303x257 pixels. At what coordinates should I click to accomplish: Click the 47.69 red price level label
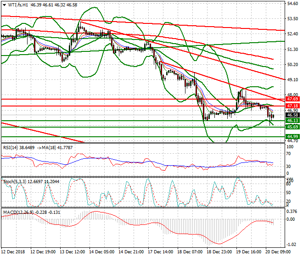[293, 99]
